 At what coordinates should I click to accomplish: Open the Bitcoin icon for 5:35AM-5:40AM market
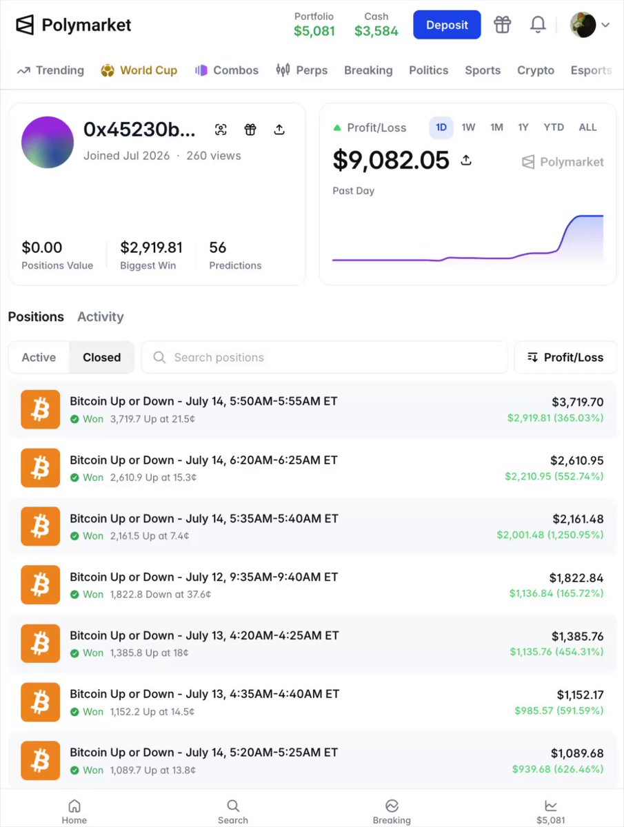click(x=41, y=527)
